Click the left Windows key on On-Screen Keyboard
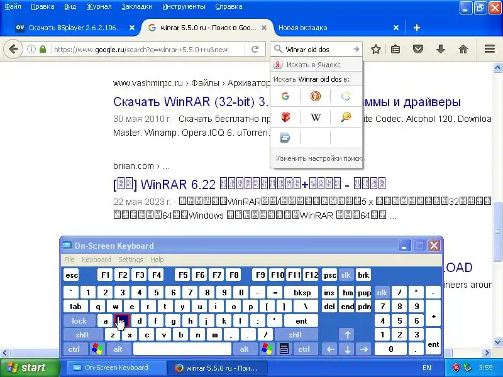This screenshot has width=503, height=377. [97, 349]
